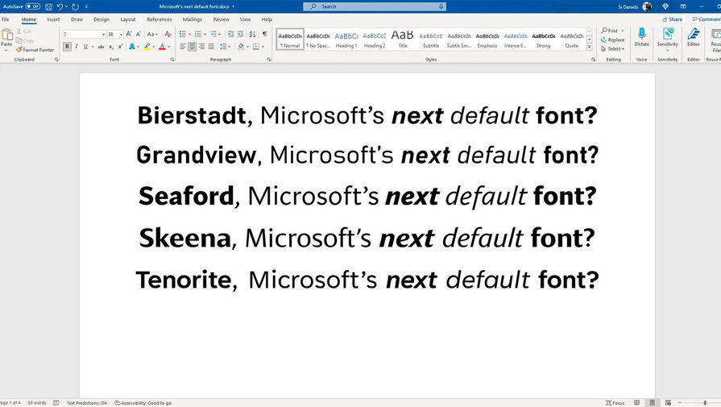Toggle Bold formatting button

point(67,47)
